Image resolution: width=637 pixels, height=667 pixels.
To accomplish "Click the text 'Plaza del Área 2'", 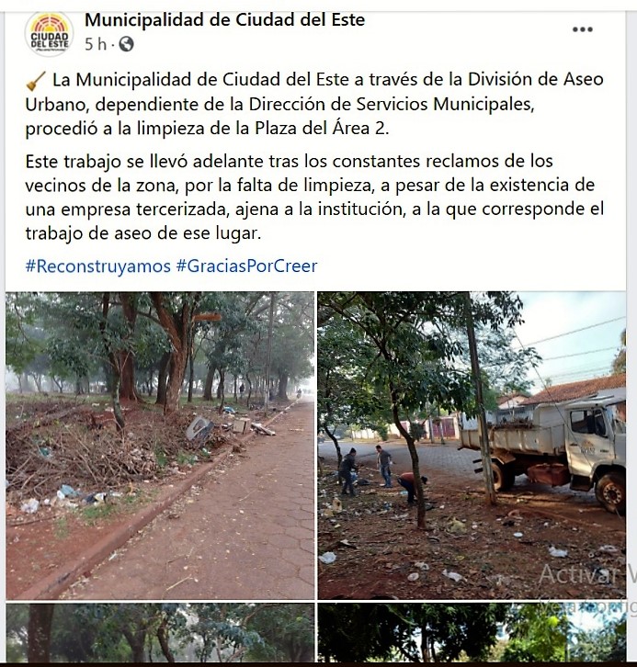I will click(x=322, y=128).
